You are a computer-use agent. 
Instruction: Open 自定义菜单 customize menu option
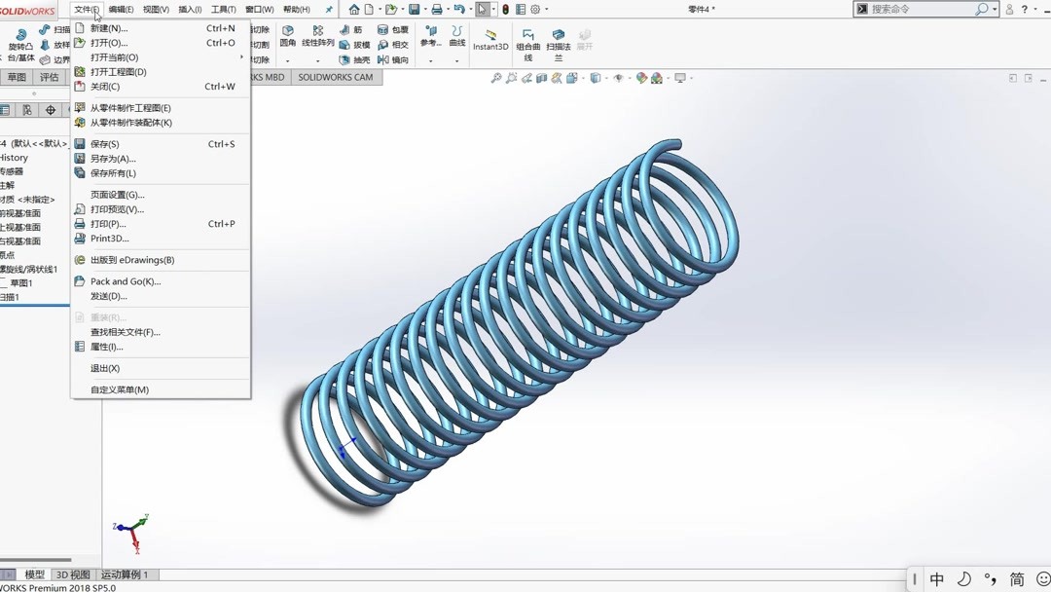pos(122,389)
